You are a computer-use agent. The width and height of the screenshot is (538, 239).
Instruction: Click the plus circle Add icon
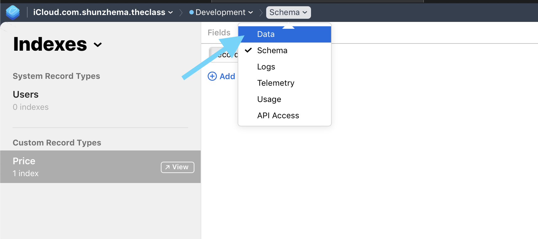(x=212, y=76)
